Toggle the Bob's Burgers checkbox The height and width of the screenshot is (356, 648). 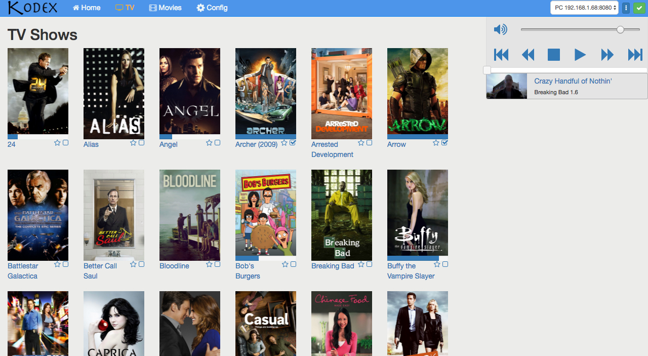(x=293, y=264)
